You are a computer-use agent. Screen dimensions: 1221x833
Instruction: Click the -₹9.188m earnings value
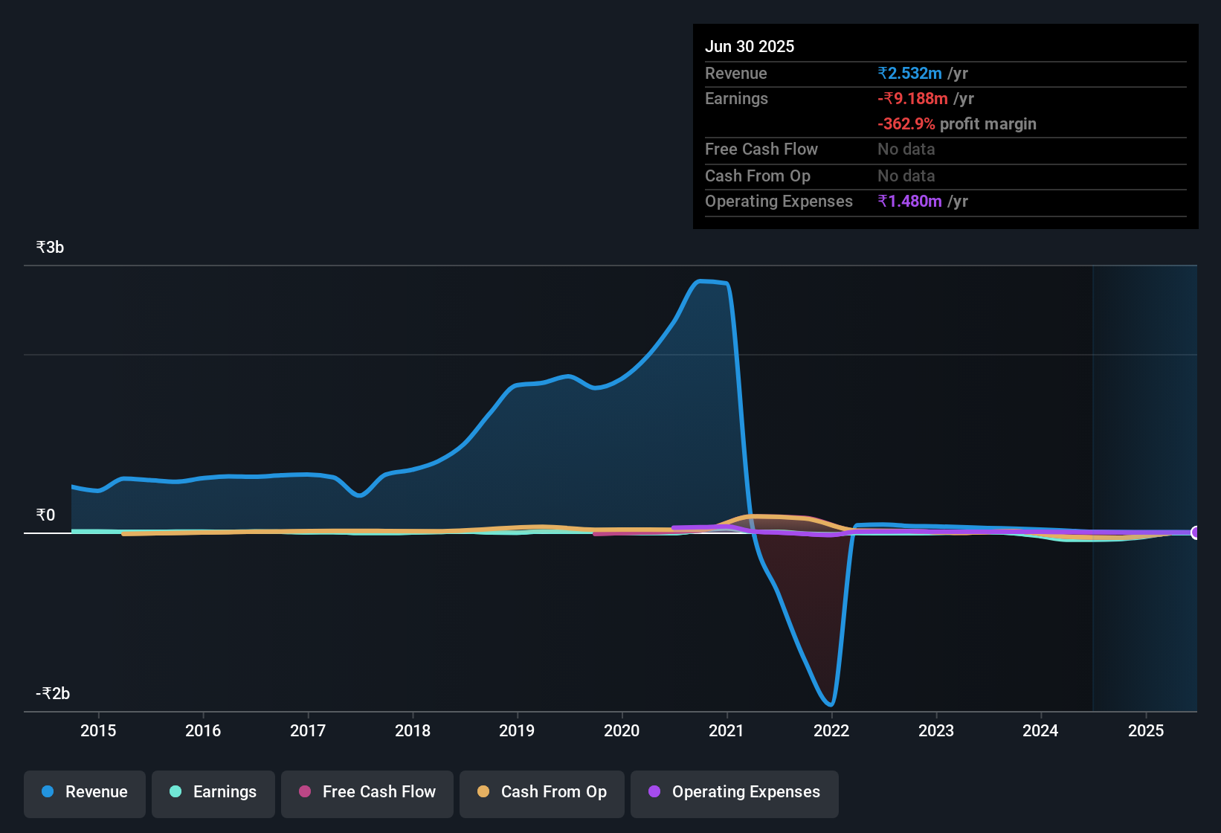[912, 98]
